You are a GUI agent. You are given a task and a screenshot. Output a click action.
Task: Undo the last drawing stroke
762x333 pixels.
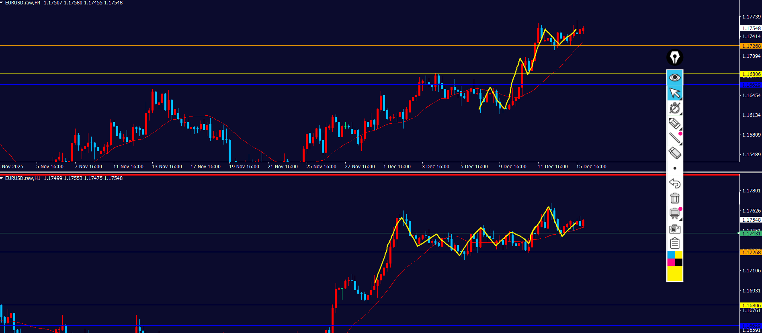point(674,184)
